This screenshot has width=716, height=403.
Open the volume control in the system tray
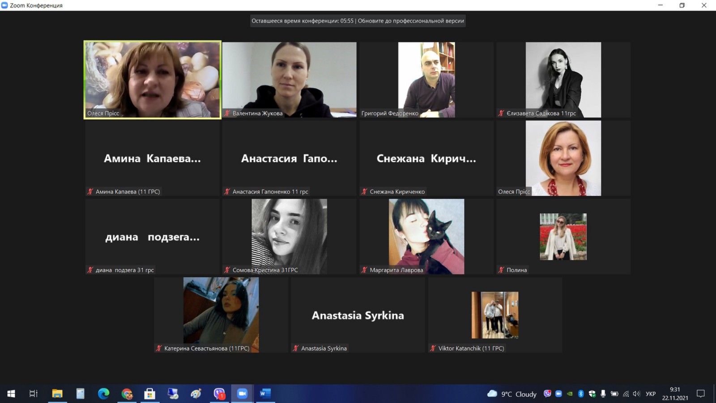636,394
